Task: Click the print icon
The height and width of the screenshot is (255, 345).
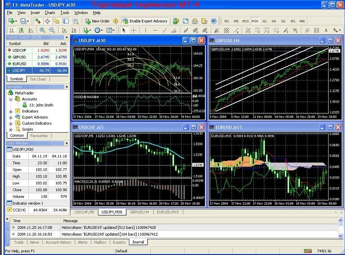Action: [x=195, y=21]
